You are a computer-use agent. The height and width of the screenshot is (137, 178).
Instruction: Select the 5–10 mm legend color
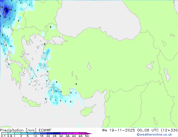pyautogui.click(x=31, y=133)
